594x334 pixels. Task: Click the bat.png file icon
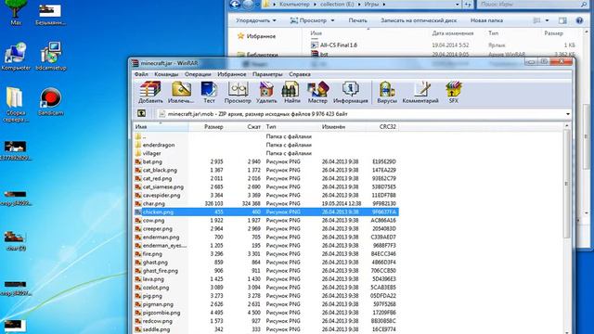coord(138,161)
